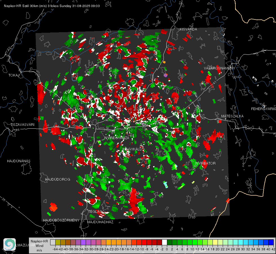Select the bright red swatch between -10 and -8
Screen dimensions: 276x254
pyautogui.click(x=144, y=242)
